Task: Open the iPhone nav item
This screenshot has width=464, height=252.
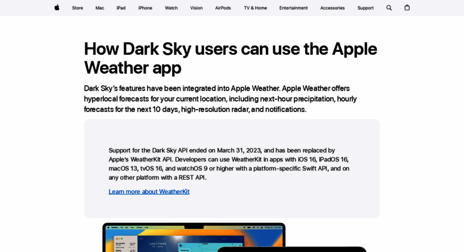Action: tap(145, 8)
